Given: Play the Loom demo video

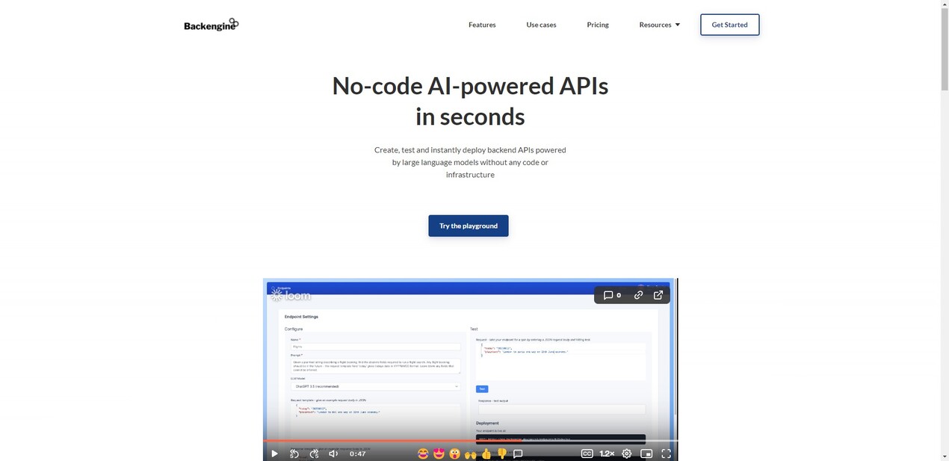Looking at the screenshot, I should coord(274,454).
